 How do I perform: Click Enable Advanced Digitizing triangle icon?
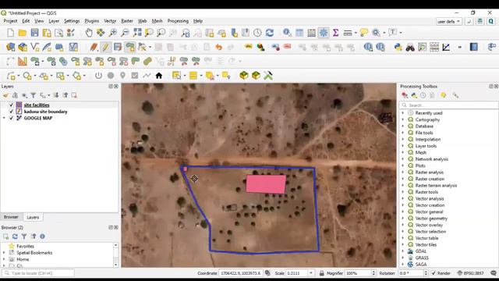coord(23,61)
